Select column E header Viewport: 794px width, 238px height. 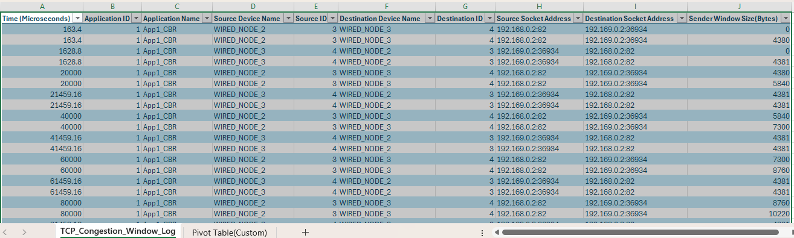(315, 6)
